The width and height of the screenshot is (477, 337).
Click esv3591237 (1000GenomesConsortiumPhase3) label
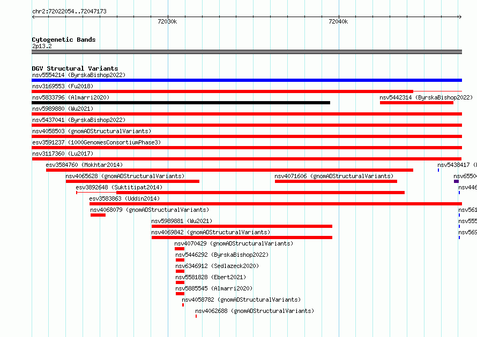click(96, 142)
